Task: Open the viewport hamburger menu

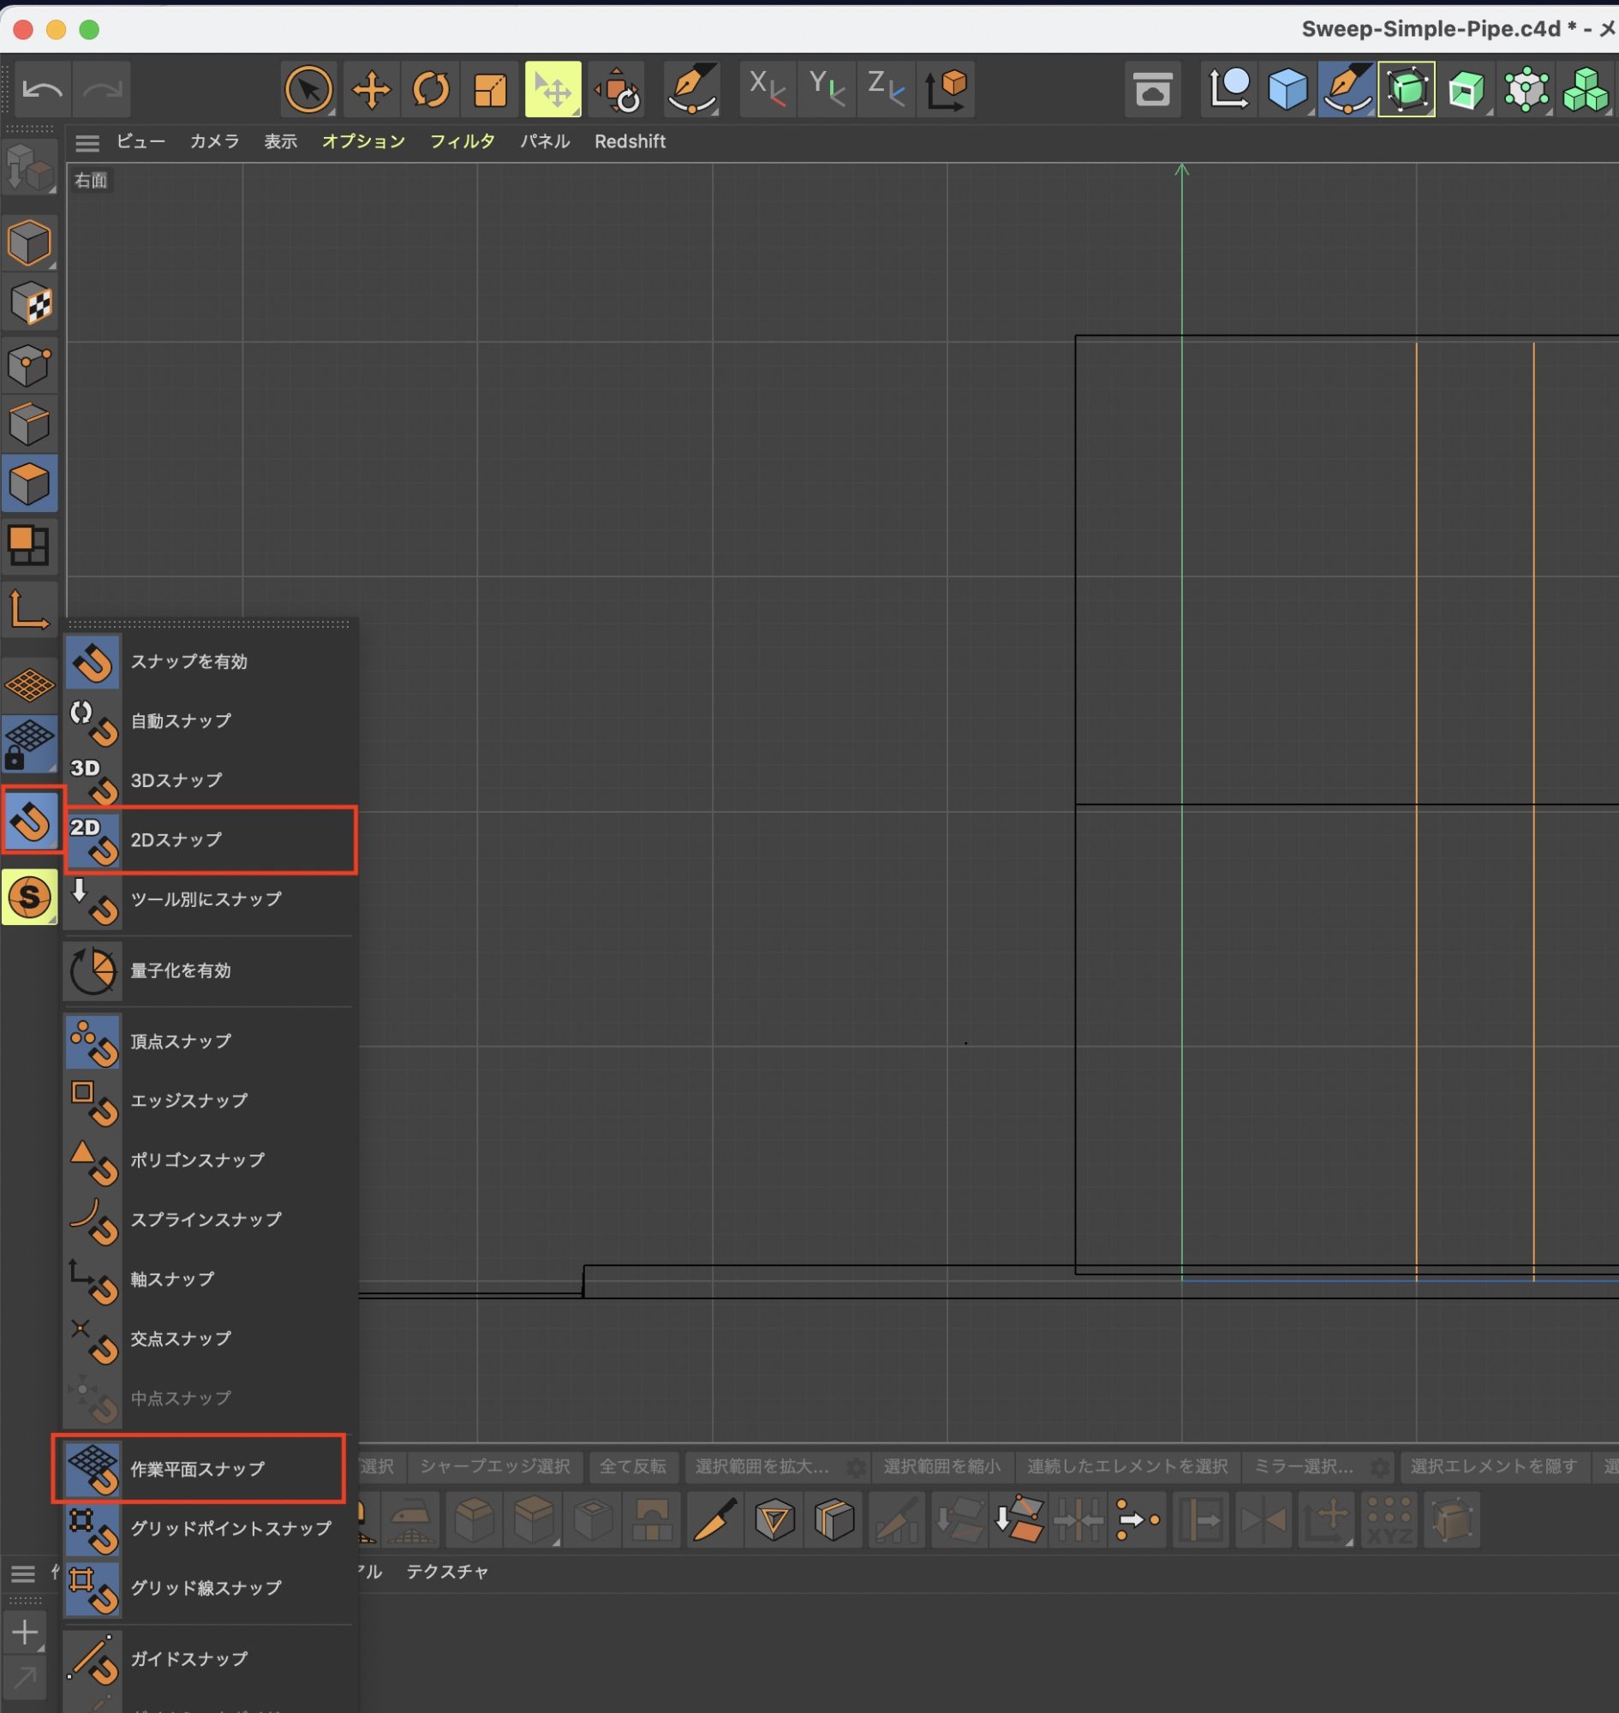Action: (87, 142)
